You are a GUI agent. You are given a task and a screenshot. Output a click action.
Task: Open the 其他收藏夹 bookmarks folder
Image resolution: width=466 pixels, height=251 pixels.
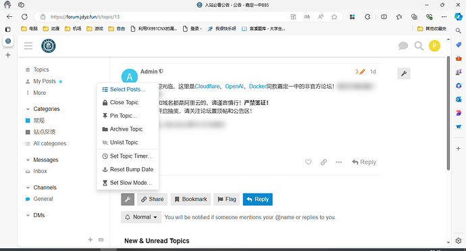432,28
